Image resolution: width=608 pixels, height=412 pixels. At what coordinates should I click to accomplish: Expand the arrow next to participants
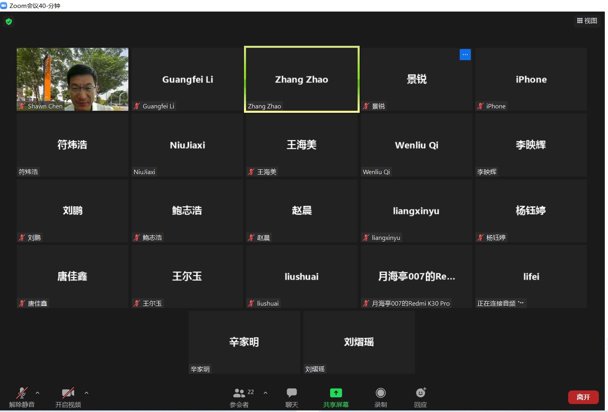tap(266, 393)
